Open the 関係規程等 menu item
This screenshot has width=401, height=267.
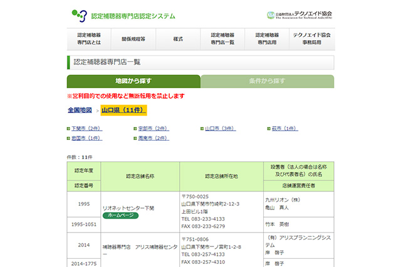coord(133,39)
